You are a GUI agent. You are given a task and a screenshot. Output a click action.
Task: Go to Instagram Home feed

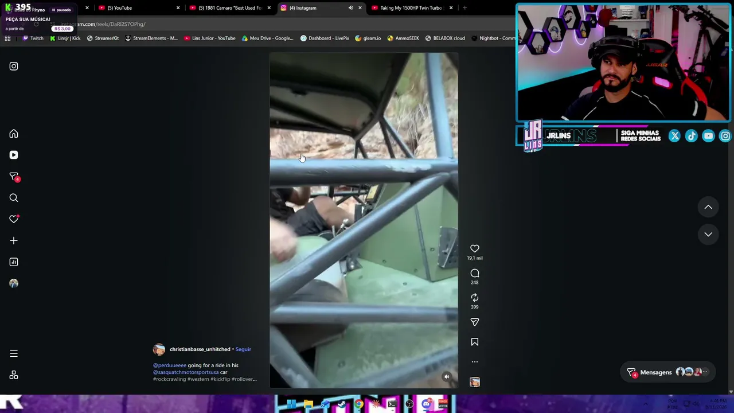click(x=14, y=134)
